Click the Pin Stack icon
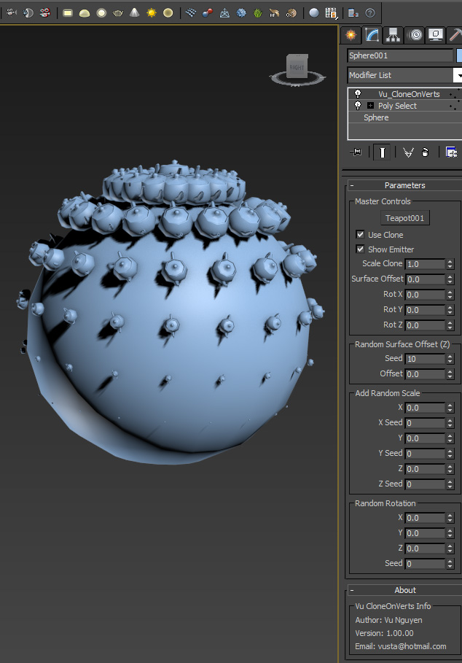Viewport: 462px width, 663px height. [356, 152]
